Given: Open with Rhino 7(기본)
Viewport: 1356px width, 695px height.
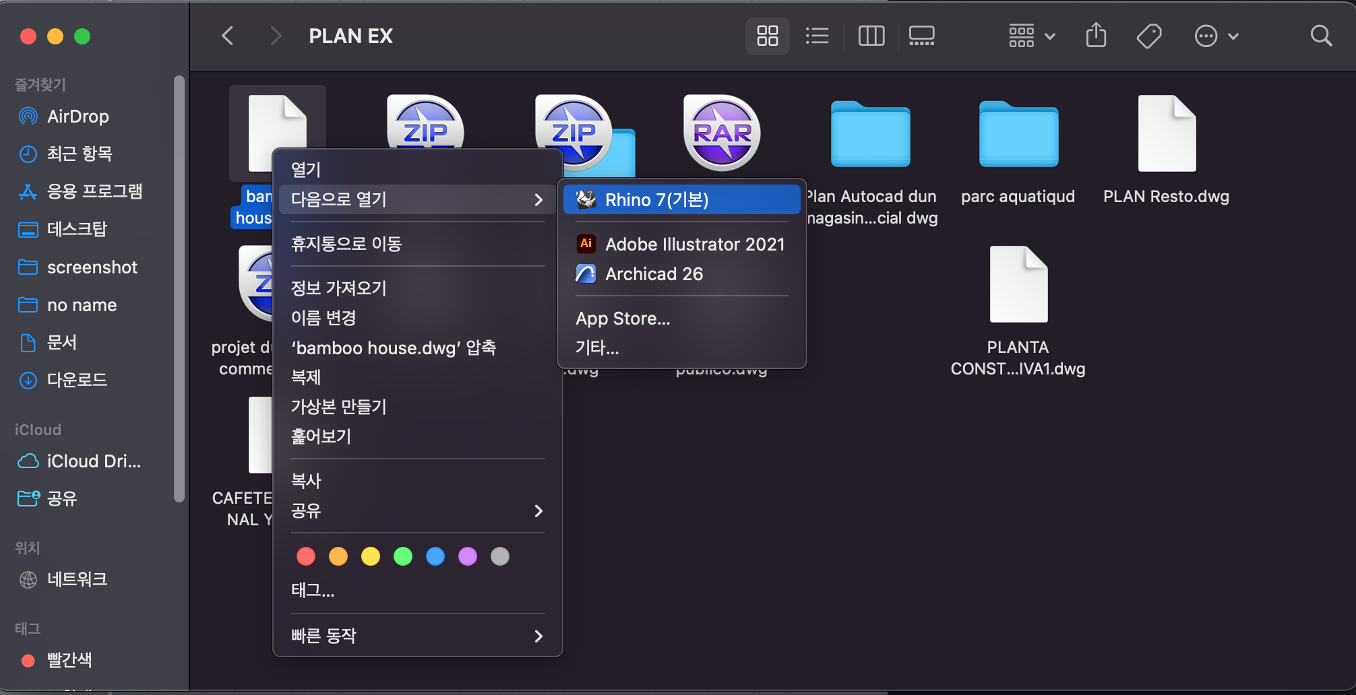Looking at the screenshot, I should coord(682,200).
